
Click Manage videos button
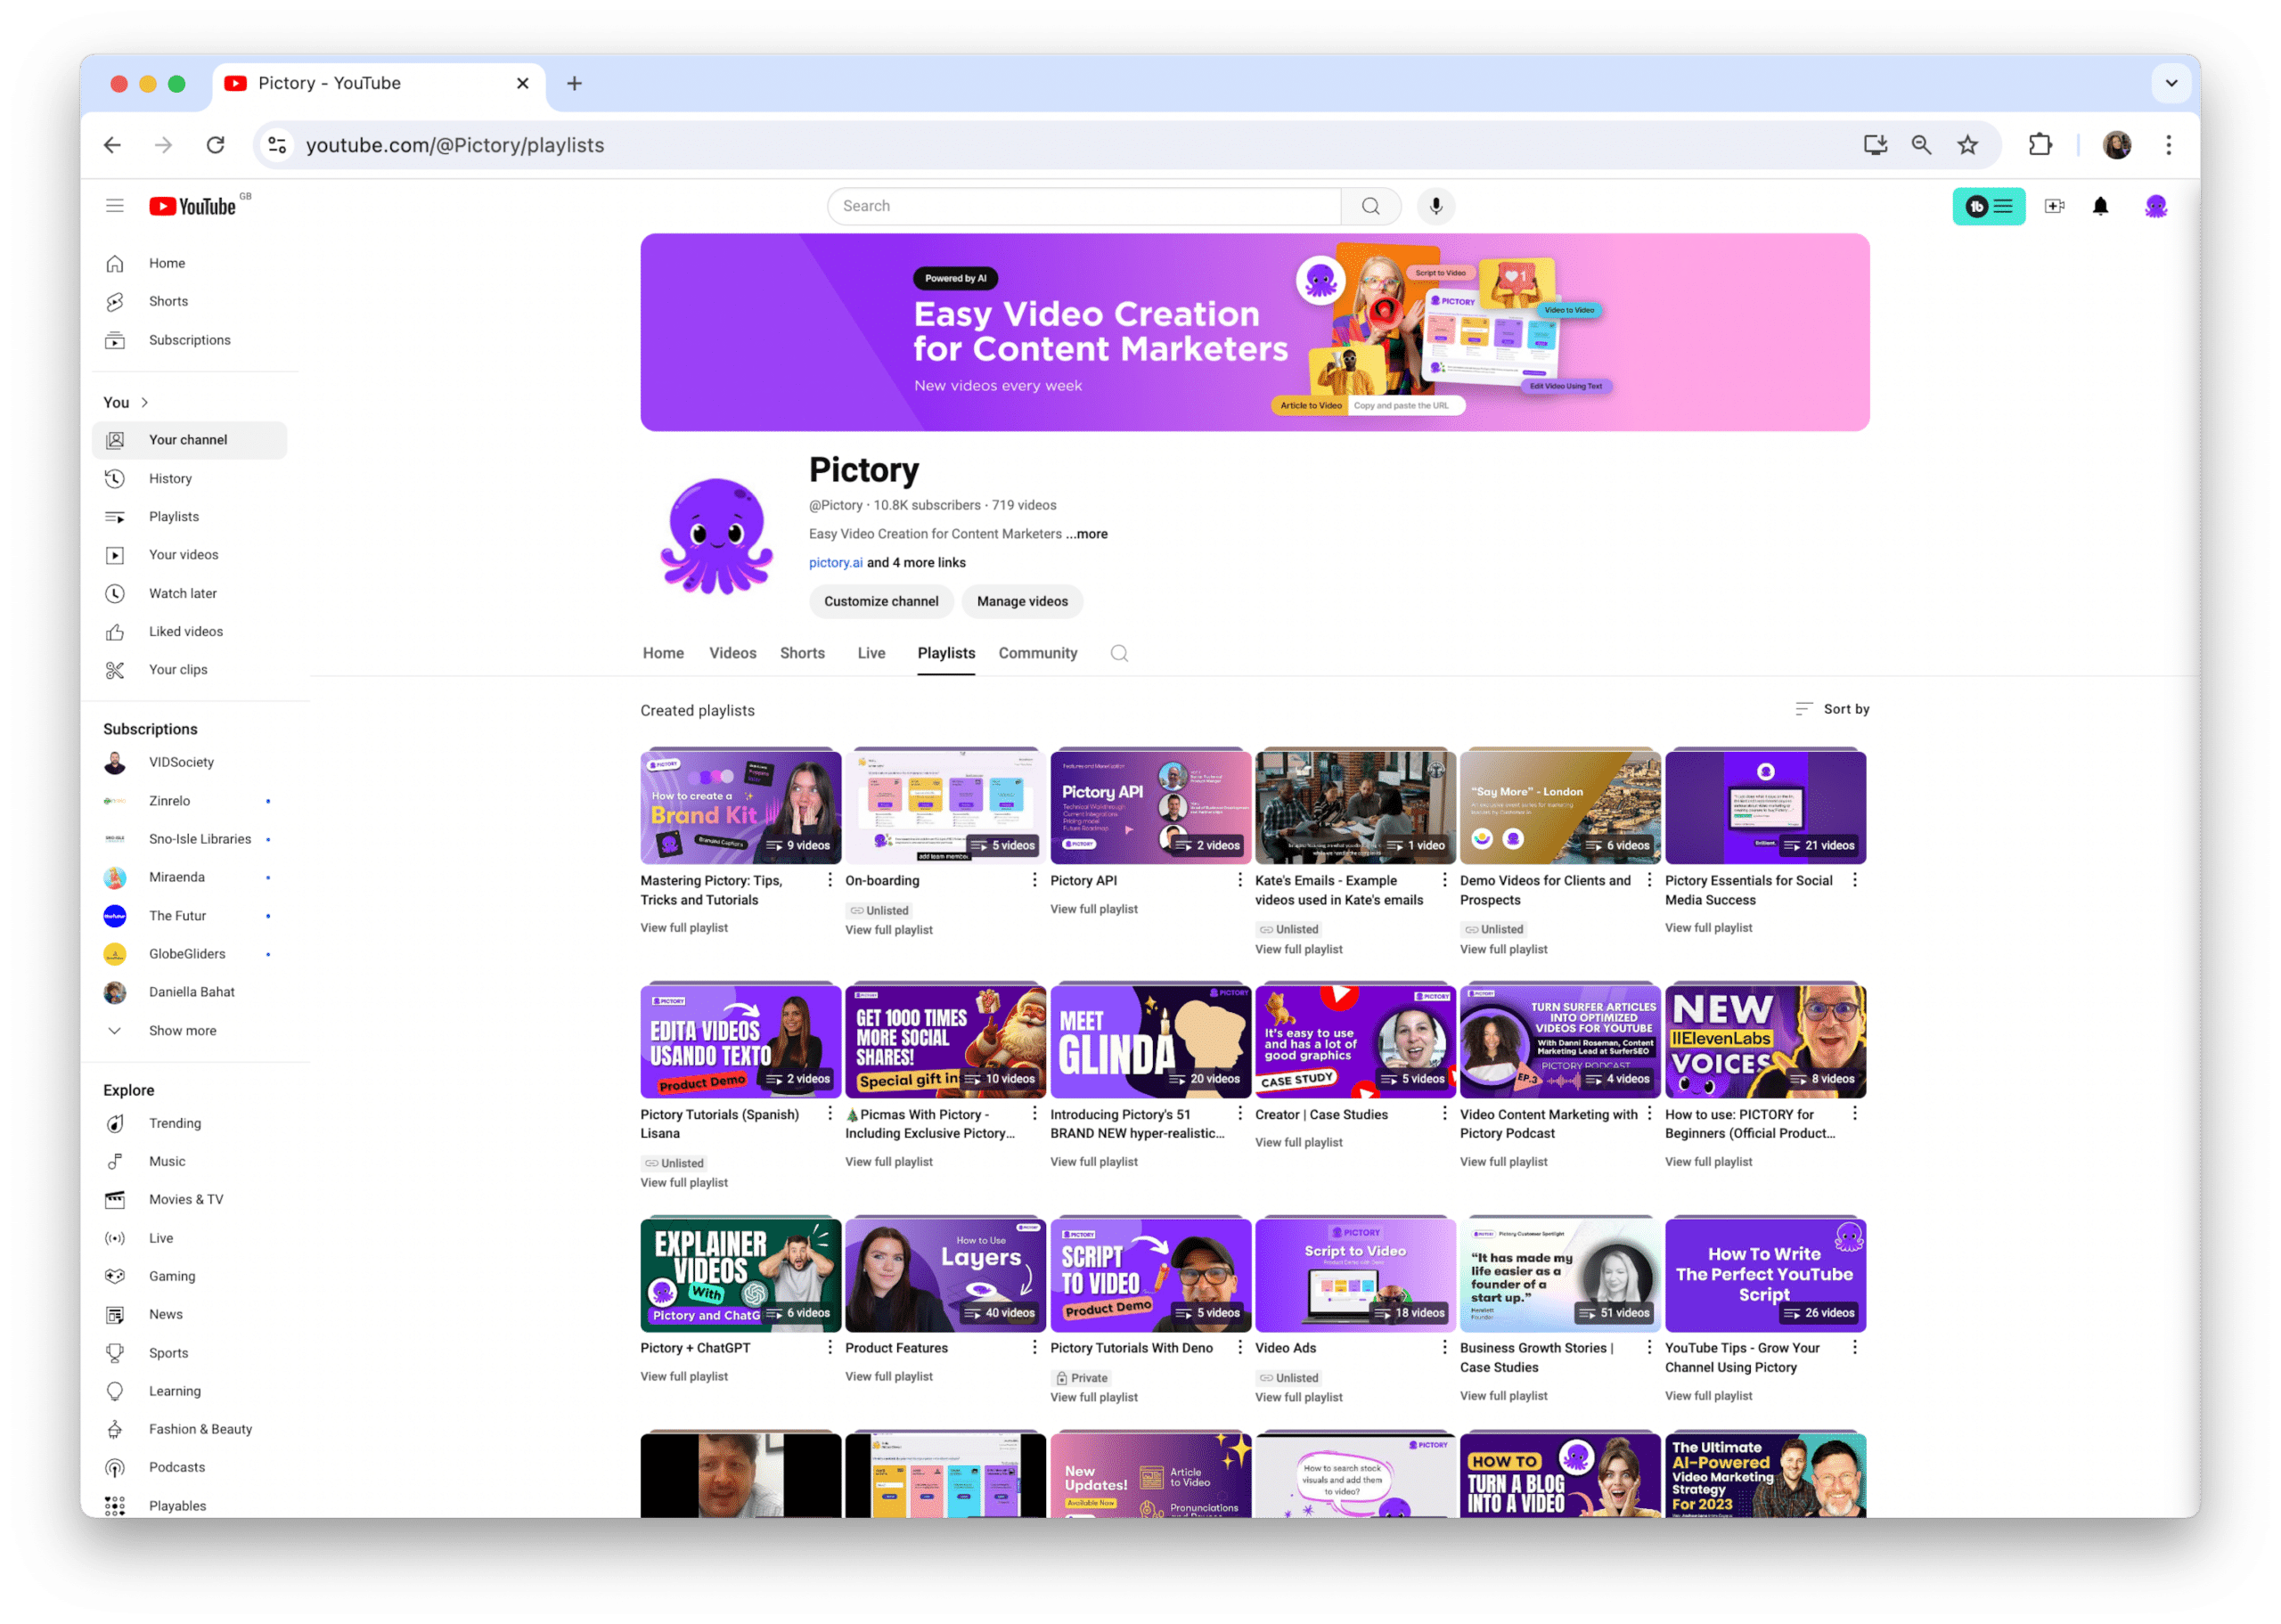(1022, 601)
